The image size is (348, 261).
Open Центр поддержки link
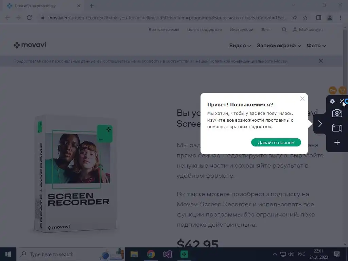coord(204,30)
